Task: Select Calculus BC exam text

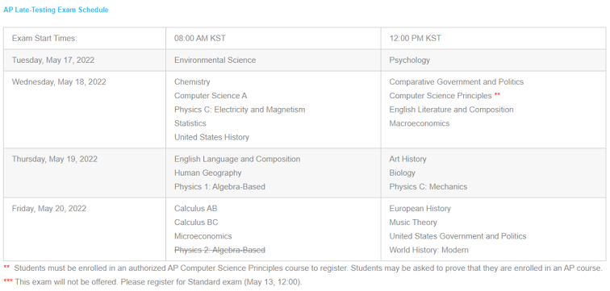Action: tap(196, 222)
